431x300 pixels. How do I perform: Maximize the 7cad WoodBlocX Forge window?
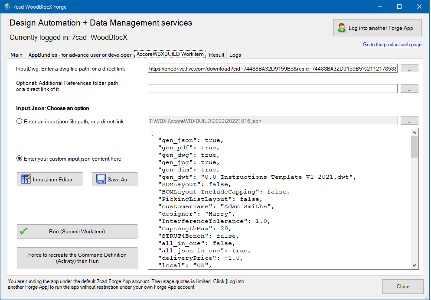click(x=399, y=6)
